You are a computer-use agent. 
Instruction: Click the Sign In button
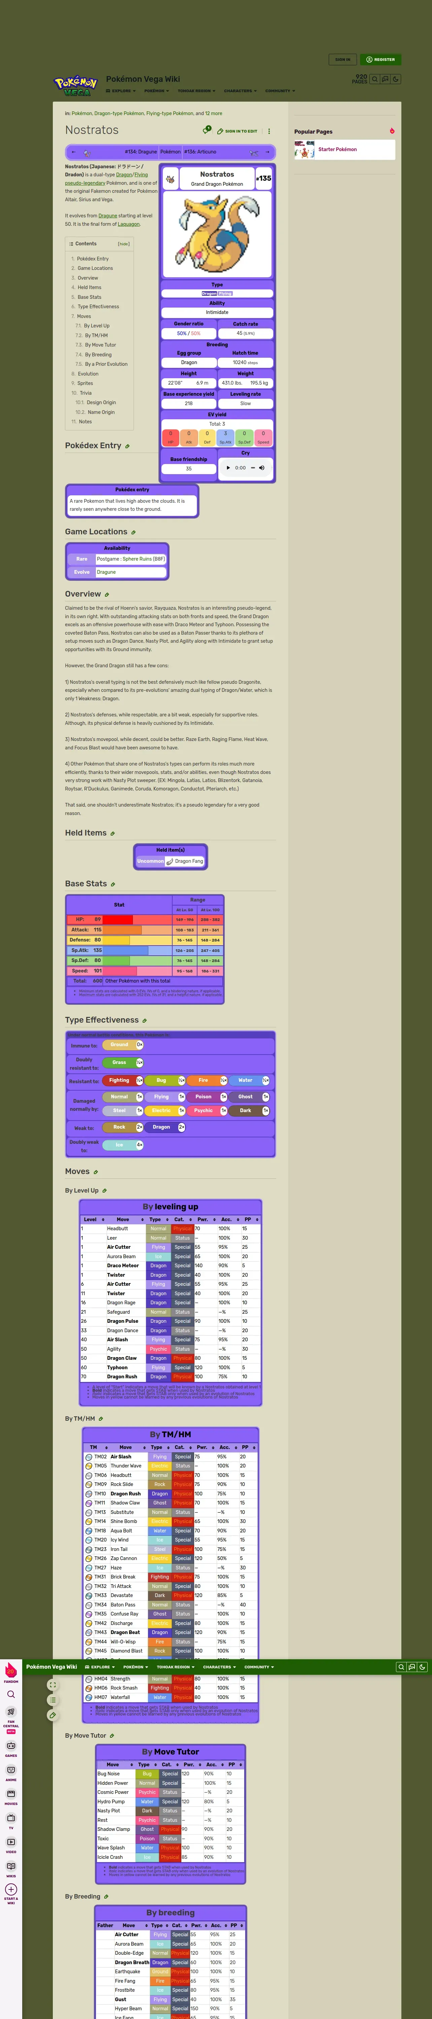pos(343,60)
